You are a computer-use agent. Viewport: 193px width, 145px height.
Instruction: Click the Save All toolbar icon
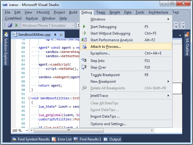tap(10, 25)
